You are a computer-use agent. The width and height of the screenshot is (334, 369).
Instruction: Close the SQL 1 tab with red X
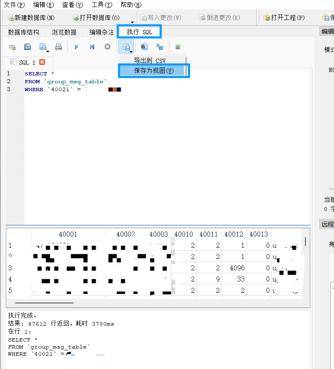(42, 62)
